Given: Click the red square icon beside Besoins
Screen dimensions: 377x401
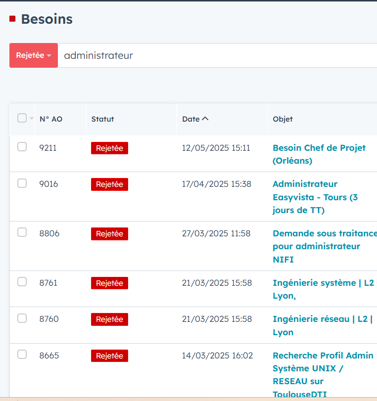Looking at the screenshot, I should (12, 19).
